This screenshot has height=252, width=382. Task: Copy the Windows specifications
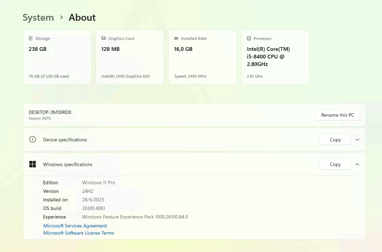(335, 164)
